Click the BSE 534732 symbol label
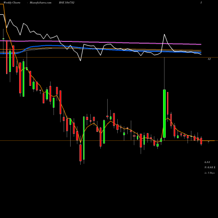This screenshot has width=218, height=218. coord(67,3)
